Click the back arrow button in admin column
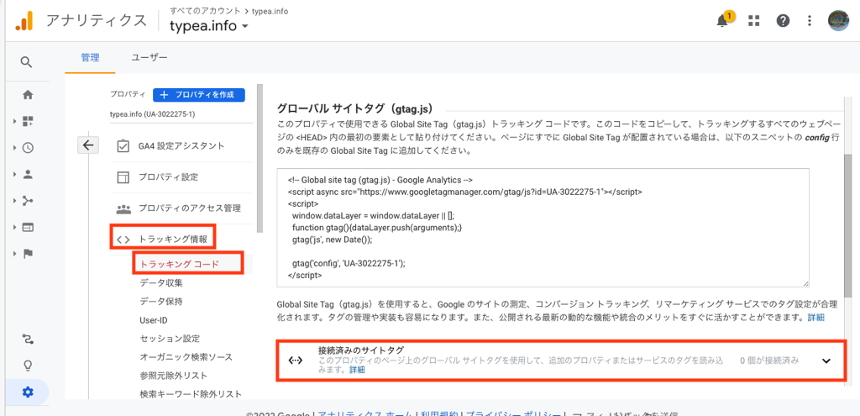 tap(88, 145)
